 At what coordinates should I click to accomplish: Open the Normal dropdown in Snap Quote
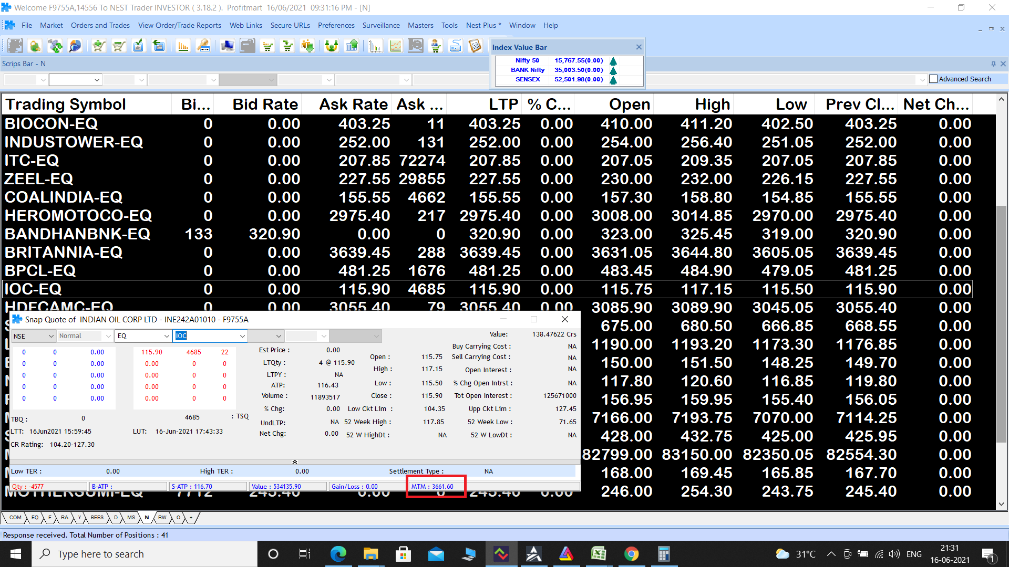pos(108,336)
